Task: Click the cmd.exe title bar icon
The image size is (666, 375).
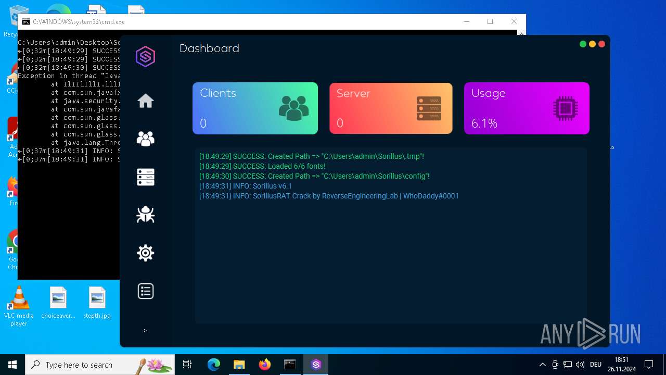Action: coord(25,22)
